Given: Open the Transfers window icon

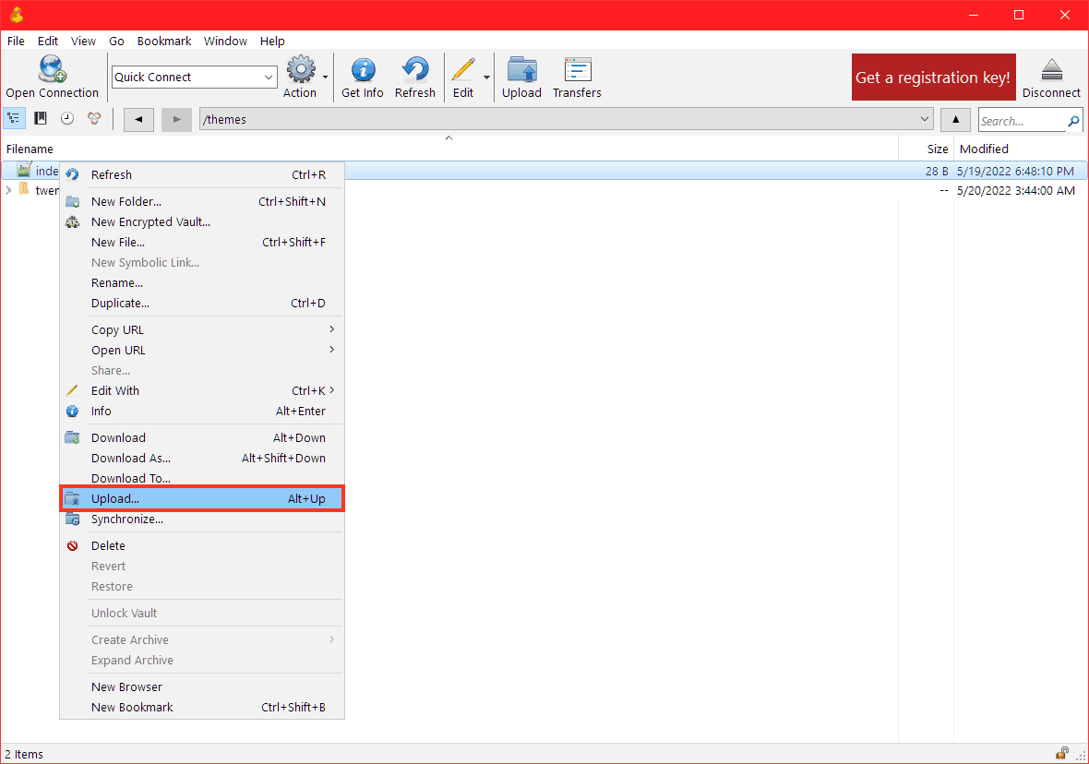Looking at the screenshot, I should point(577,71).
